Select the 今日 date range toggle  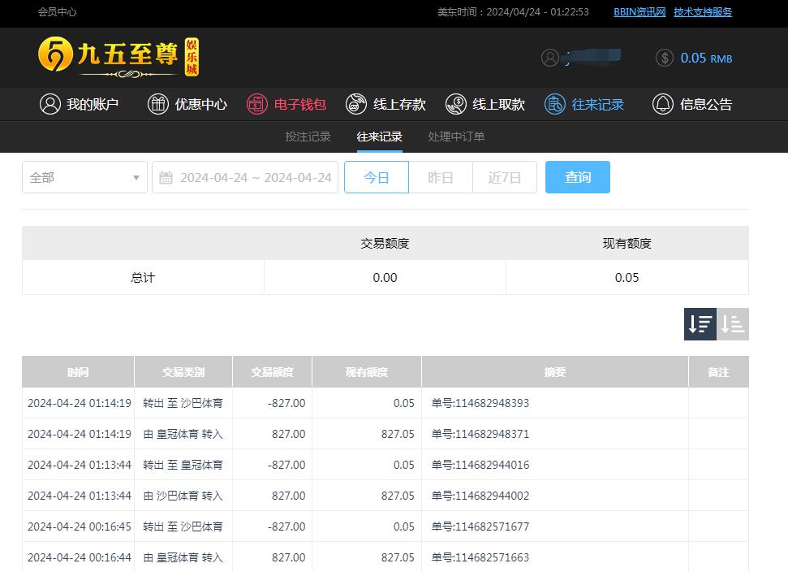pyautogui.click(x=377, y=177)
